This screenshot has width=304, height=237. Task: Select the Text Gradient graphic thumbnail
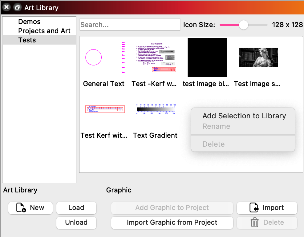pyautogui.click(x=156, y=109)
